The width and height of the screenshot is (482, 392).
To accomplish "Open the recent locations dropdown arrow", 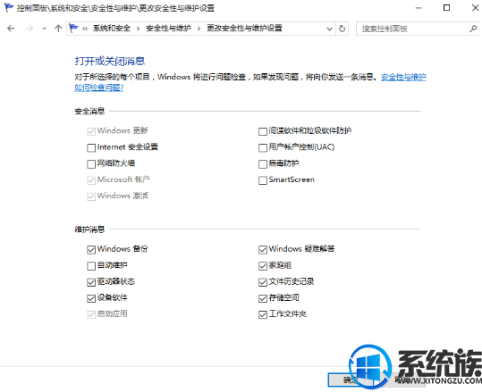I will click(x=45, y=29).
